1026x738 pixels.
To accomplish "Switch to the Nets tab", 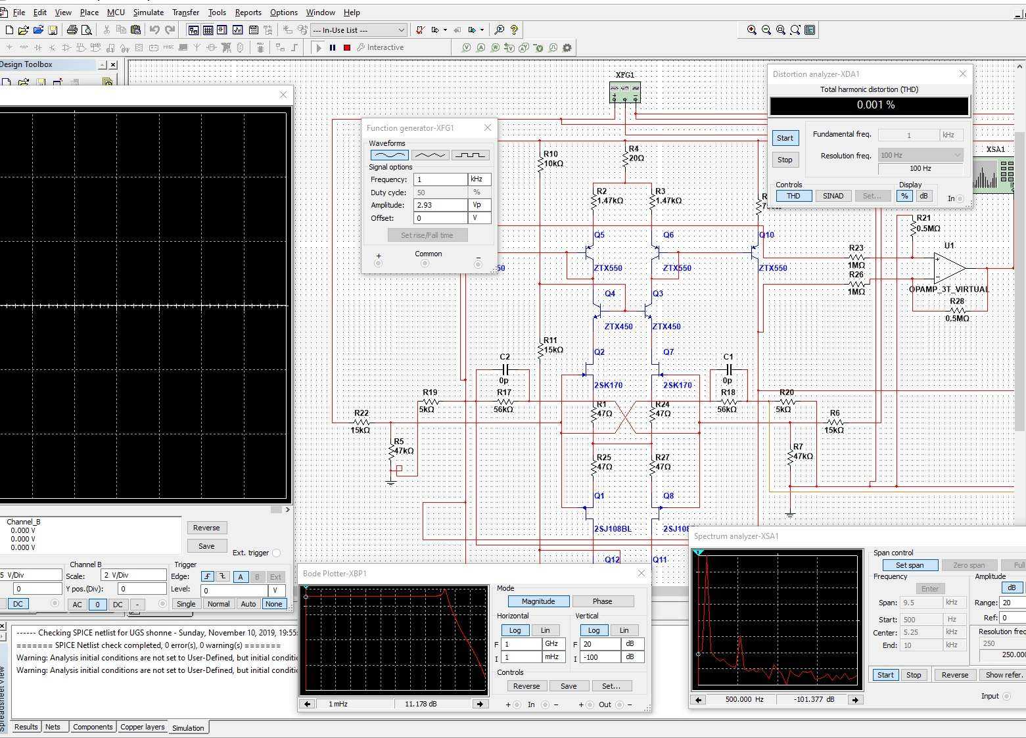I will click(x=53, y=727).
